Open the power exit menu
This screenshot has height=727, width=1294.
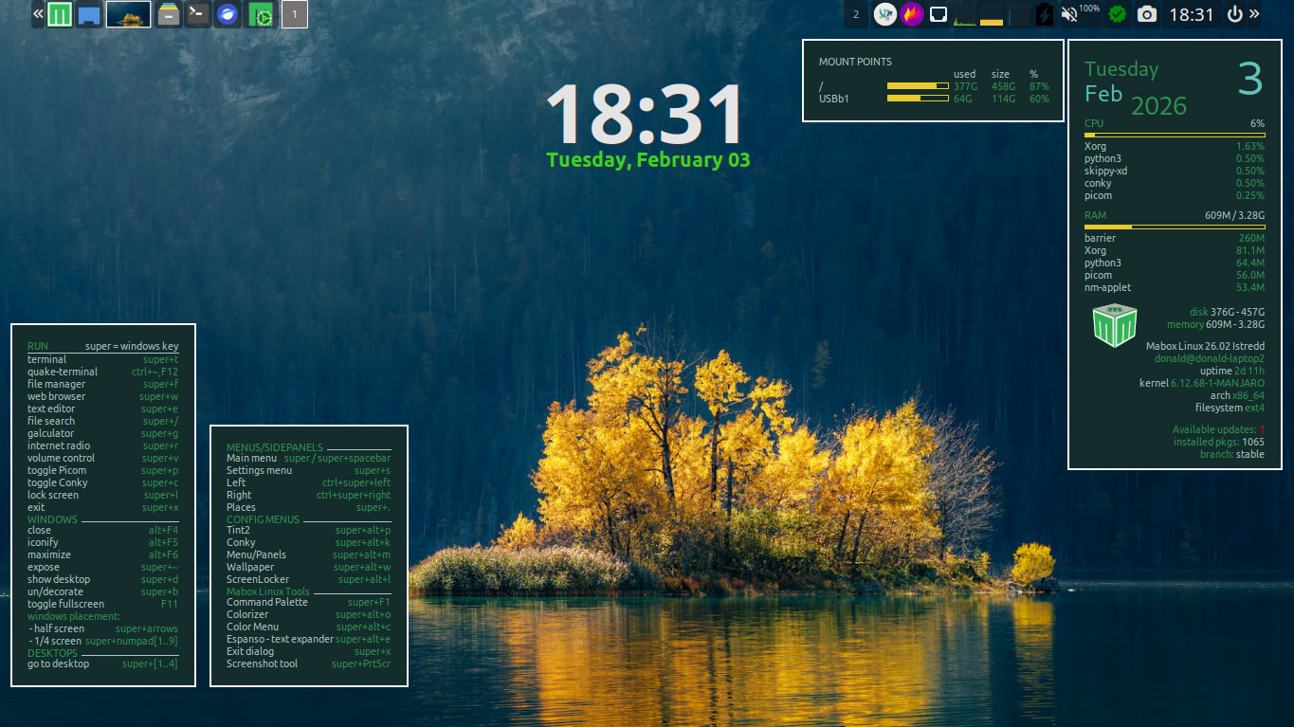coord(1234,14)
